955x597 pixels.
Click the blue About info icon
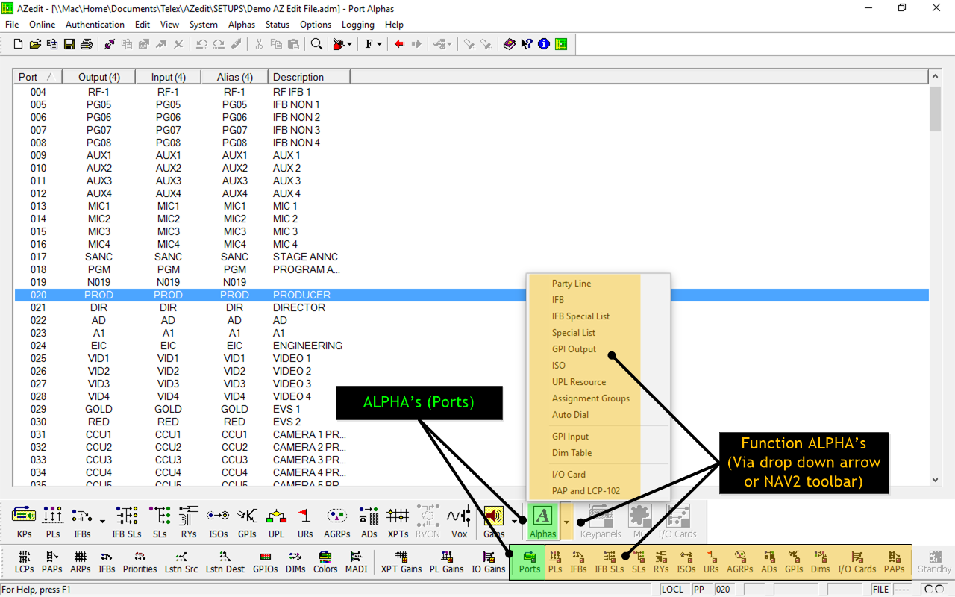[544, 44]
